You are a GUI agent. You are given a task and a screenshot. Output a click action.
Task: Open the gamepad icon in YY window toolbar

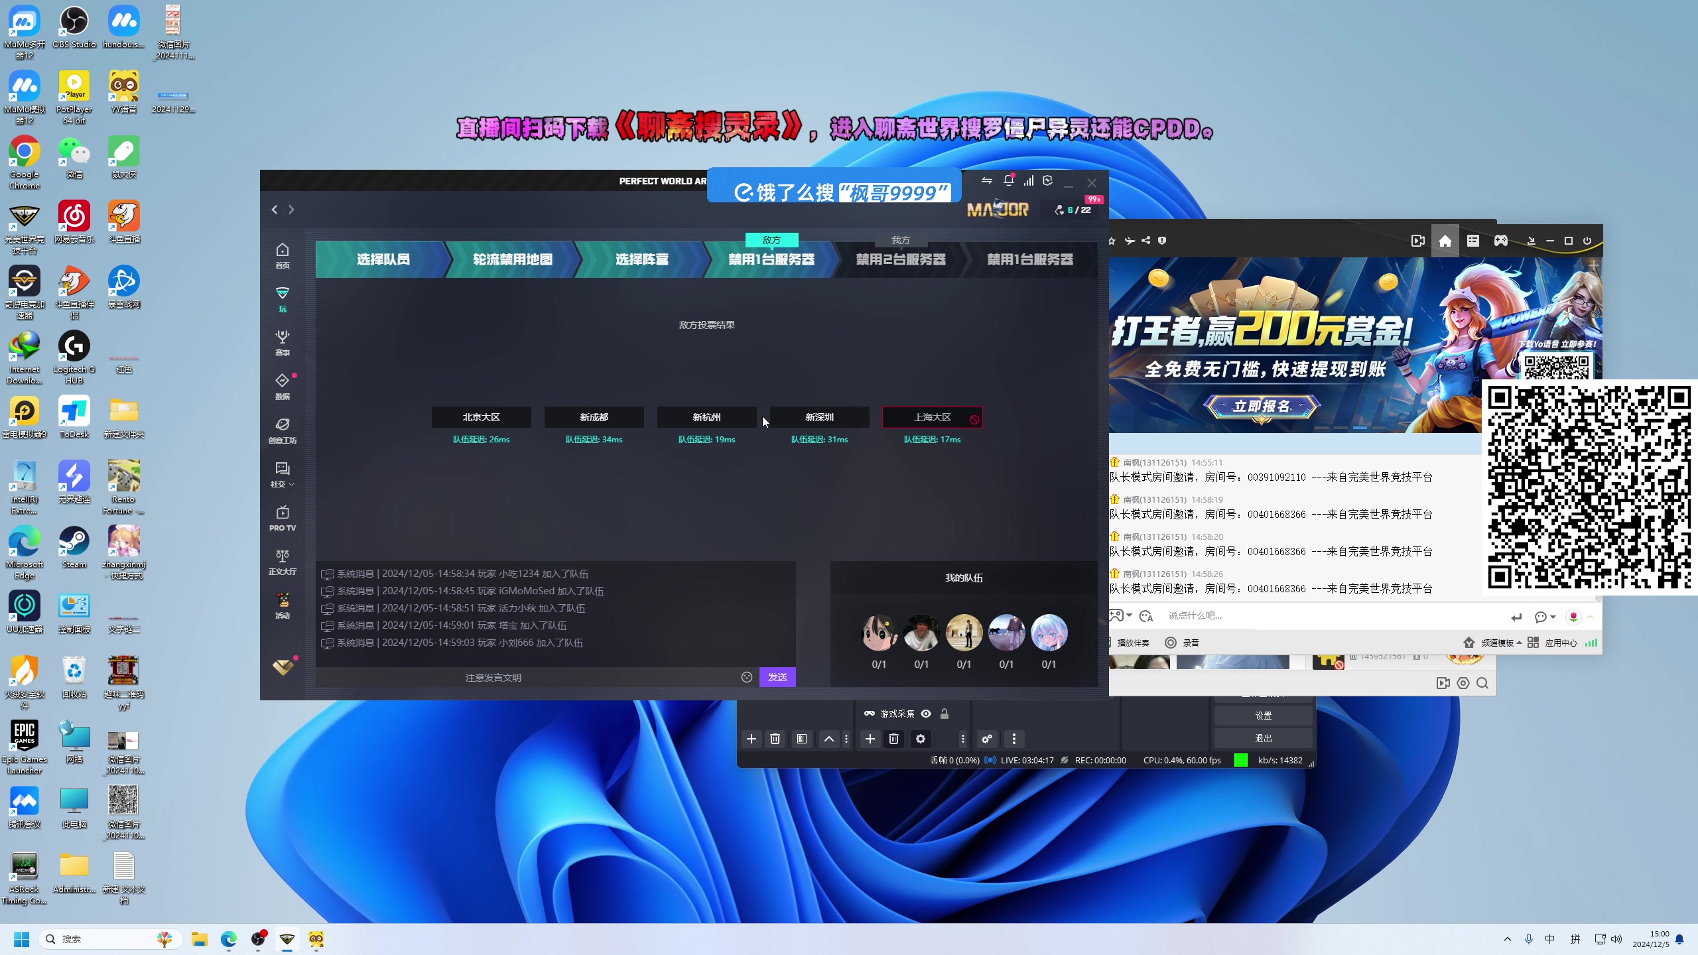pyautogui.click(x=1500, y=241)
